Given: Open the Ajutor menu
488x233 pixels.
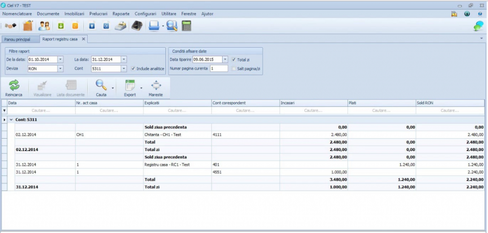Looking at the screenshot, I should (x=207, y=14).
